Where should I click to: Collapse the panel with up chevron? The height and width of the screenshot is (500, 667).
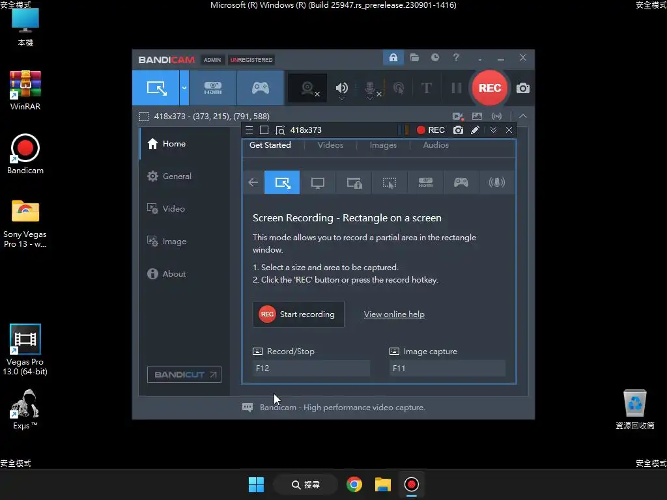point(523,116)
